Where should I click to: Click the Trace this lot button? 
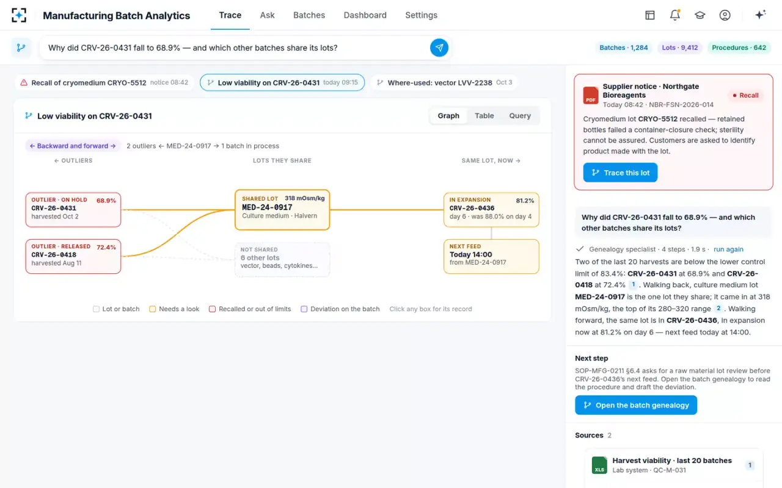[x=621, y=173]
